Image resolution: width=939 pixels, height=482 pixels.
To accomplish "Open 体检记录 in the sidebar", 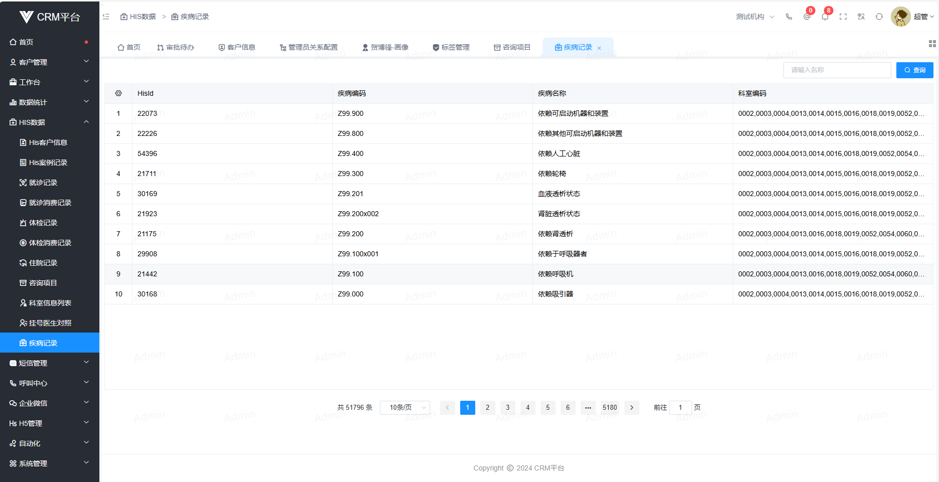I will point(50,222).
